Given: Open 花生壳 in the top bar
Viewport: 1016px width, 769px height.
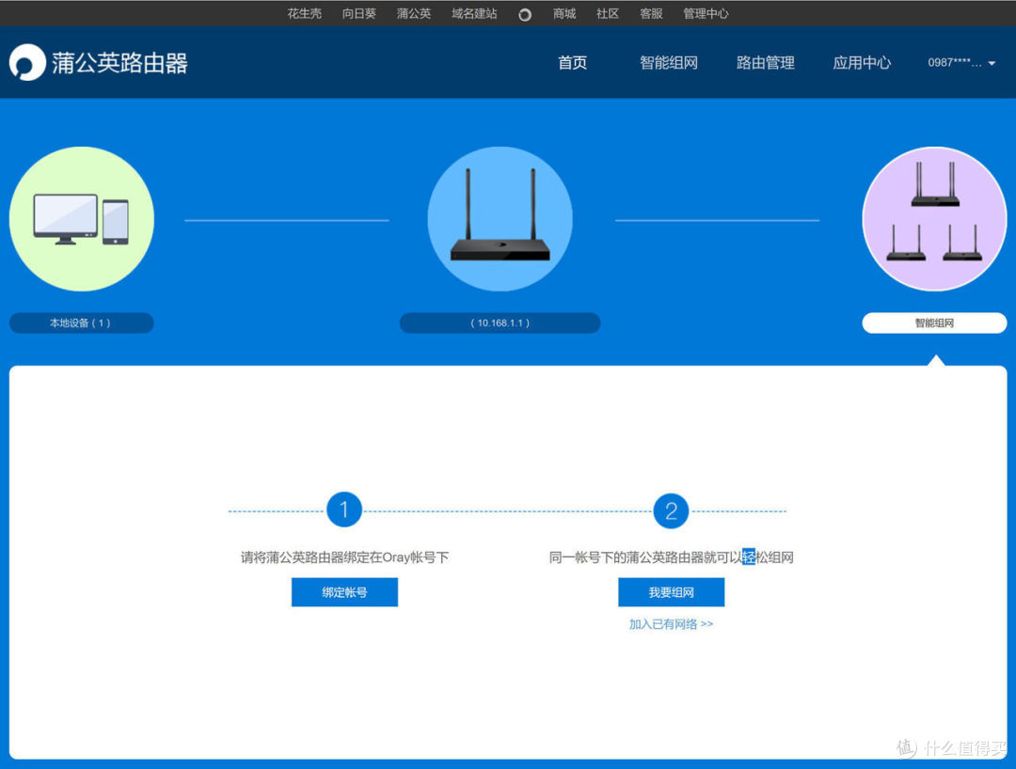Looking at the screenshot, I should [304, 13].
